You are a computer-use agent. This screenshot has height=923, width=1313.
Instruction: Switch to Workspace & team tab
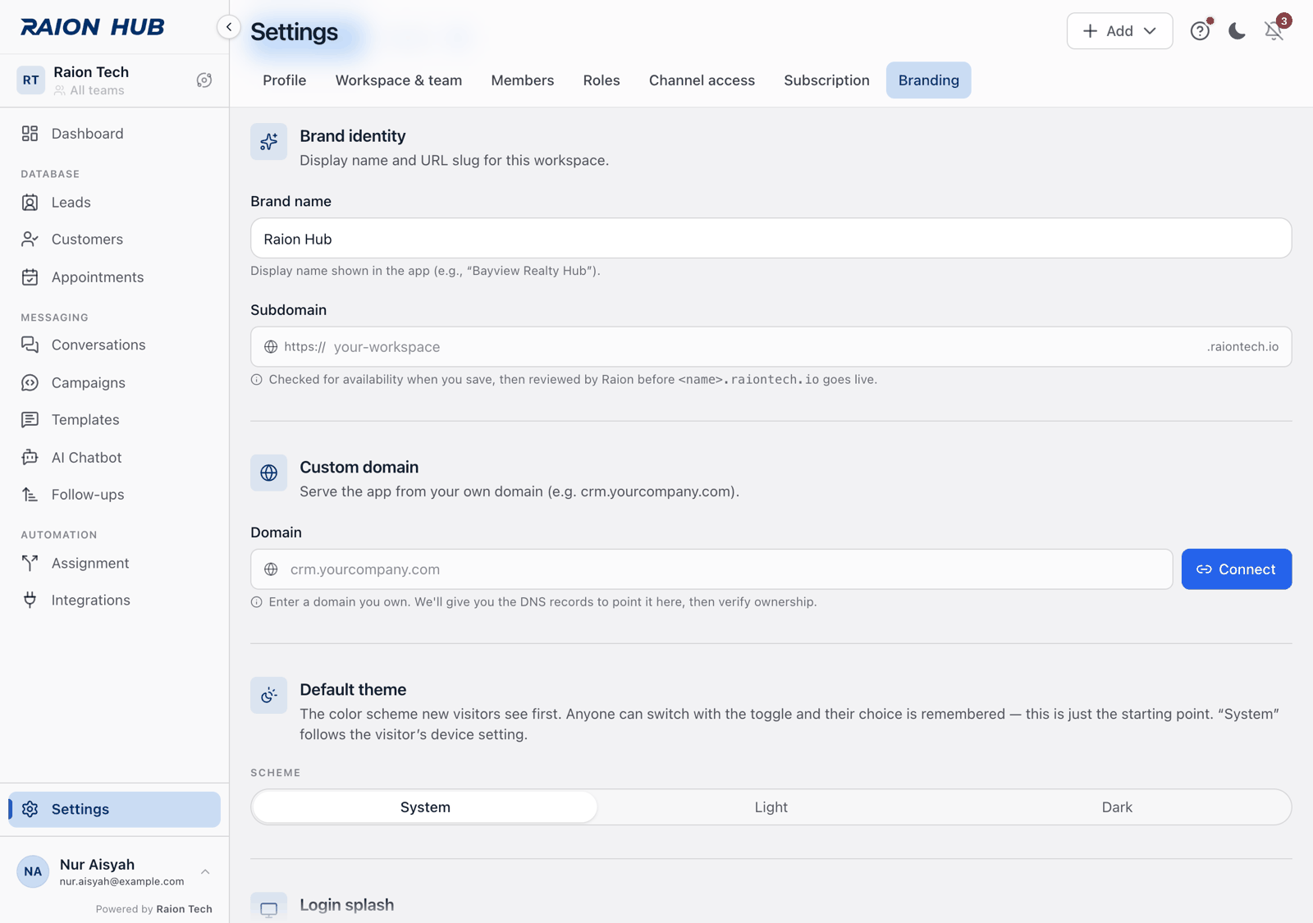[x=399, y=80]
